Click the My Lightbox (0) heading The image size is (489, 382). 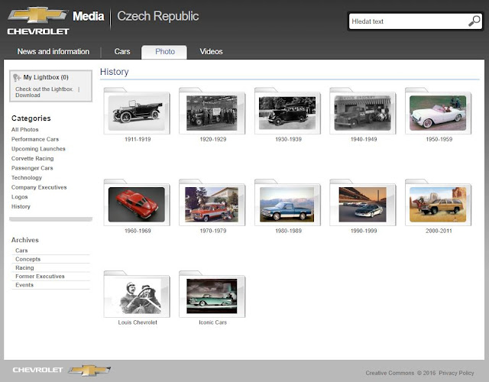pyautogui.click(x=46, y=77)
